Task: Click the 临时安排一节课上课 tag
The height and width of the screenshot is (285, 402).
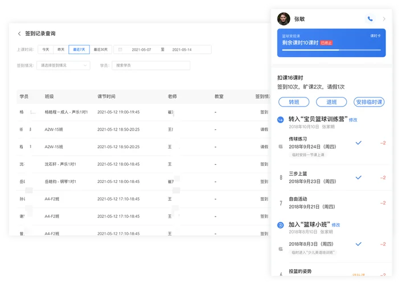Action: point(308,155)
